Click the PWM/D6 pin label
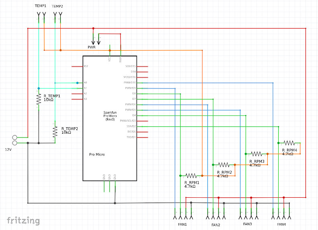This screenshot has height=230, width=318. coord(130,105)
